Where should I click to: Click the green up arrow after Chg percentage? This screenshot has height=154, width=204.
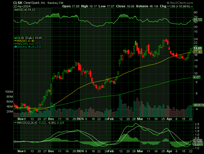pos(192,6)
